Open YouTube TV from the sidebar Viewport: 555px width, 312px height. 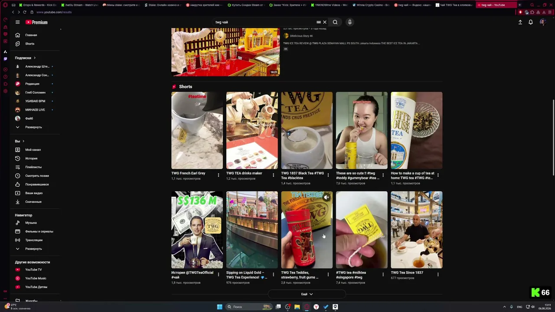pyautogui.click(x=33, y=270)
